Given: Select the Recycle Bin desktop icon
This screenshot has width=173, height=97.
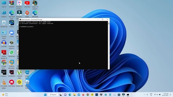Looking at the screenshot, I should tap(4, 24).
